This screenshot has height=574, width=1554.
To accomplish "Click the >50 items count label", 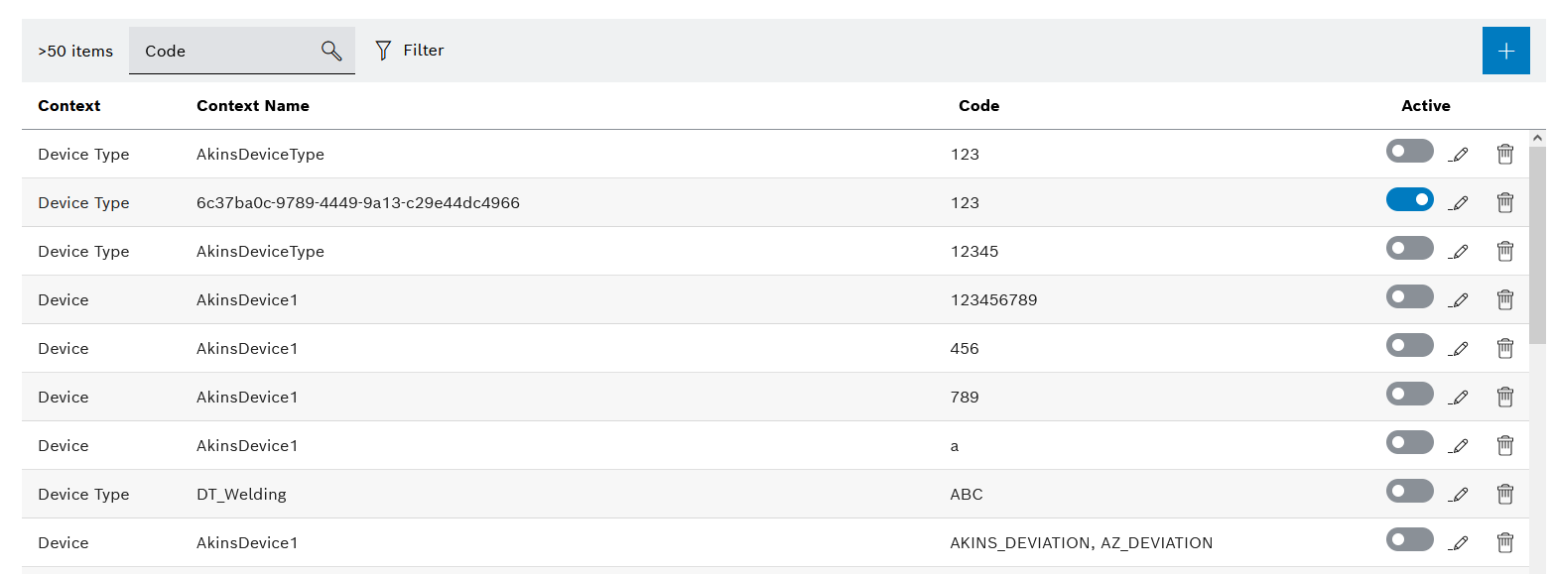I will [x=75, y=51].
